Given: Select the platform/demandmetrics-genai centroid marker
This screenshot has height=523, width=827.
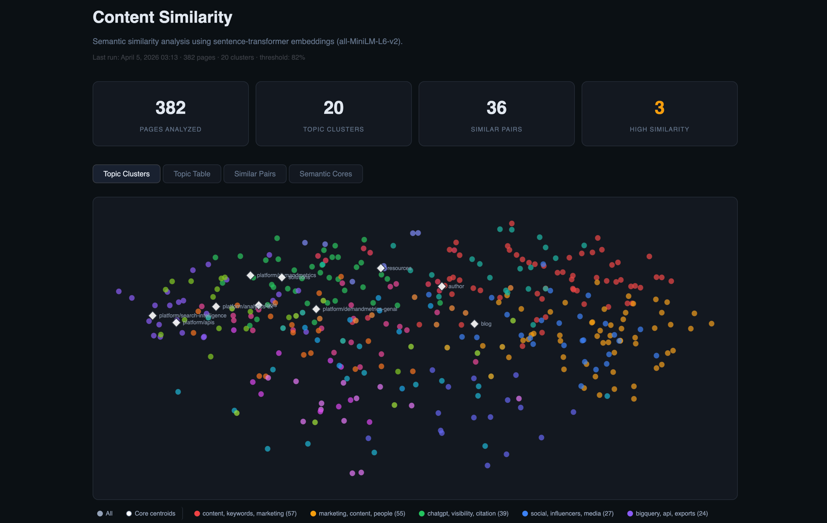Looking at the screenshot, I should (x=316, y=309).
